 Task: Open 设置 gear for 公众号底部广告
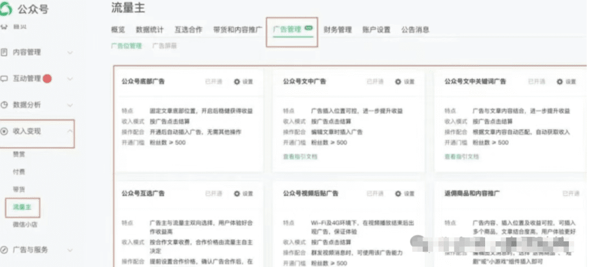[237, 82]
